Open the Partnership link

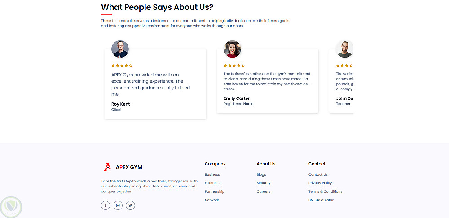point(215,191)
